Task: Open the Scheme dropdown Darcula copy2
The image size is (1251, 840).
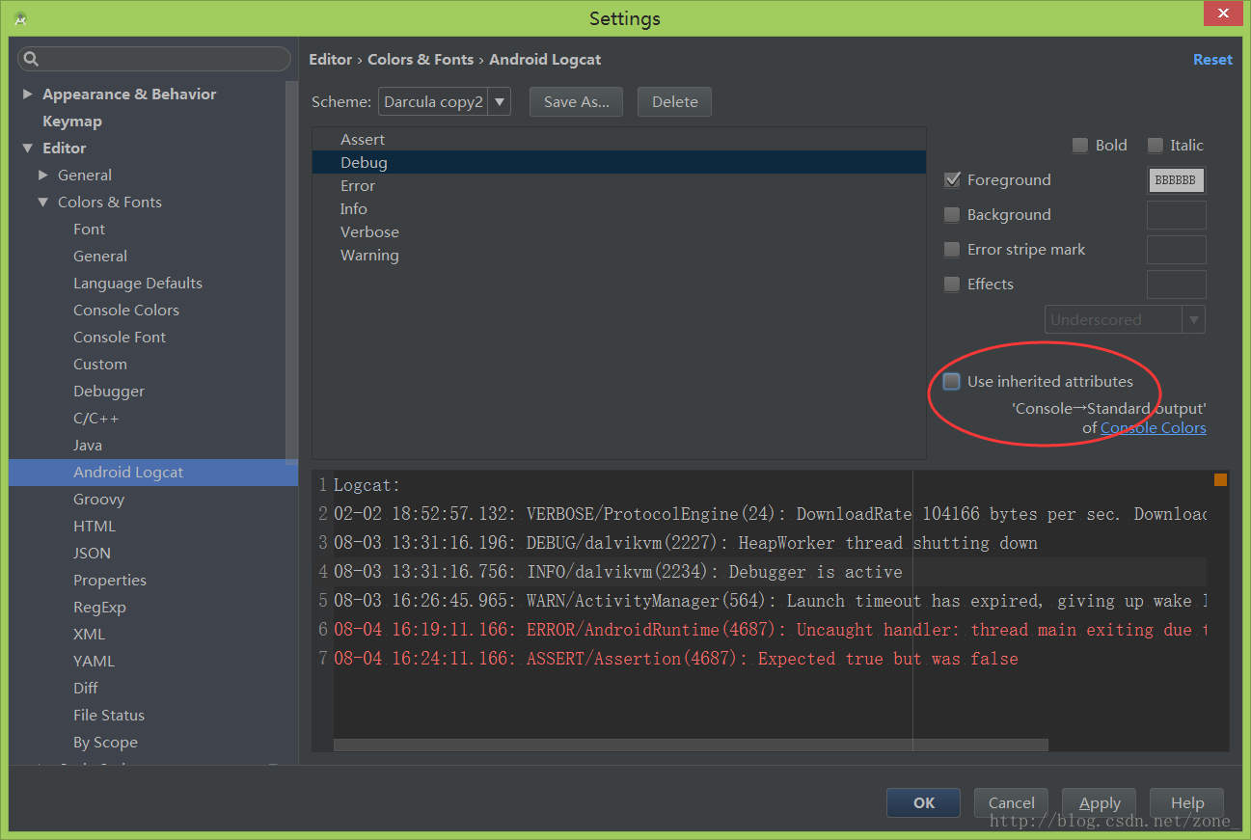Action: point(444,101)
